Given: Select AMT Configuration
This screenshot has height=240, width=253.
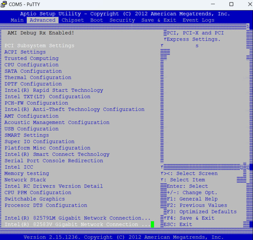Looking at the screenshot, I should 32,116.
